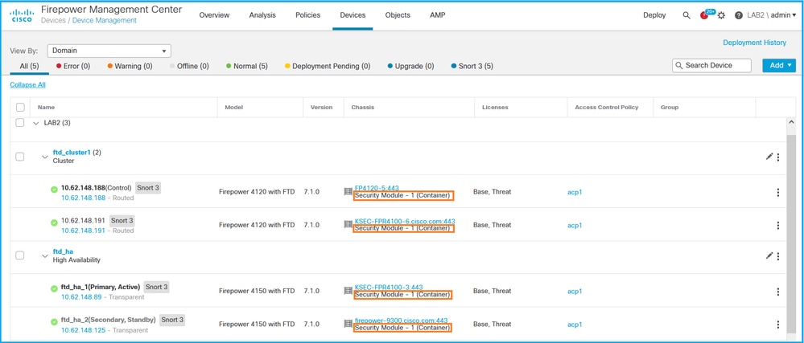Click green status icon for 10.62.148.188
Image resolution: width=804 pixels, height=343 pixels.
(x=55, y=190)
